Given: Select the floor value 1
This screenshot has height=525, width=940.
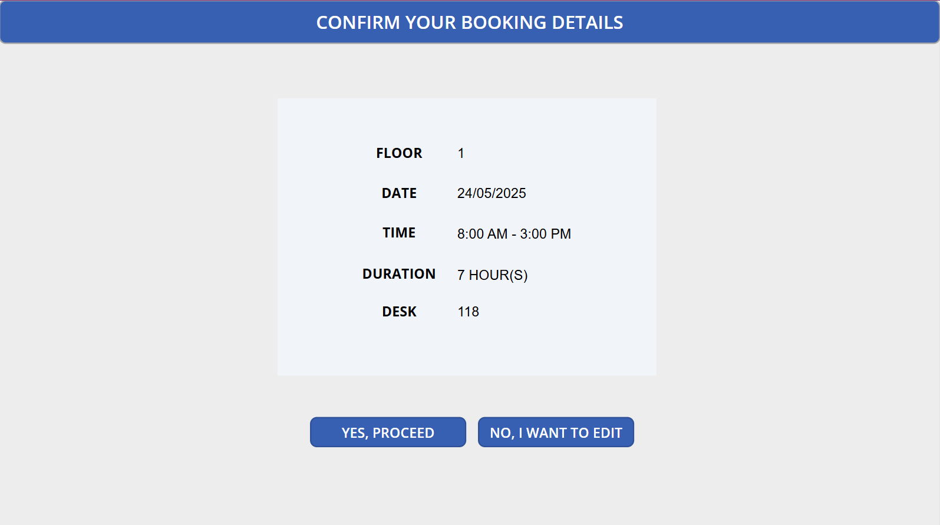Looking at the screenshot, I should click(x=461, y=153).
